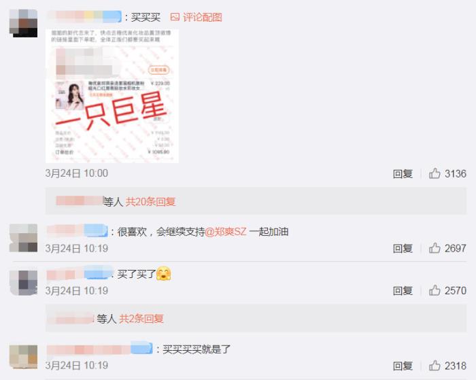Click avatar of the 买买买 commenter

pyautogui.click(x=23, y=23)
